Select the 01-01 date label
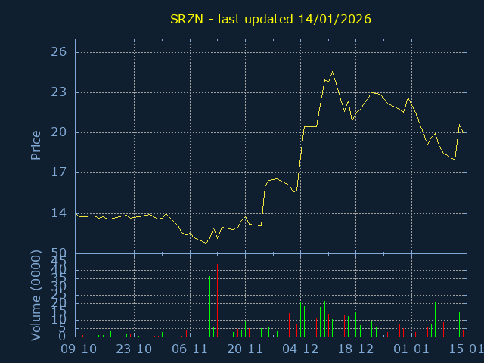484x363 pixels. (411, 349)
